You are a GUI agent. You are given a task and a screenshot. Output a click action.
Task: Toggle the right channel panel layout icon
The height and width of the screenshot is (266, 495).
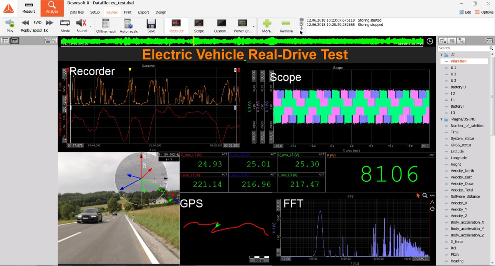(489, 40)
